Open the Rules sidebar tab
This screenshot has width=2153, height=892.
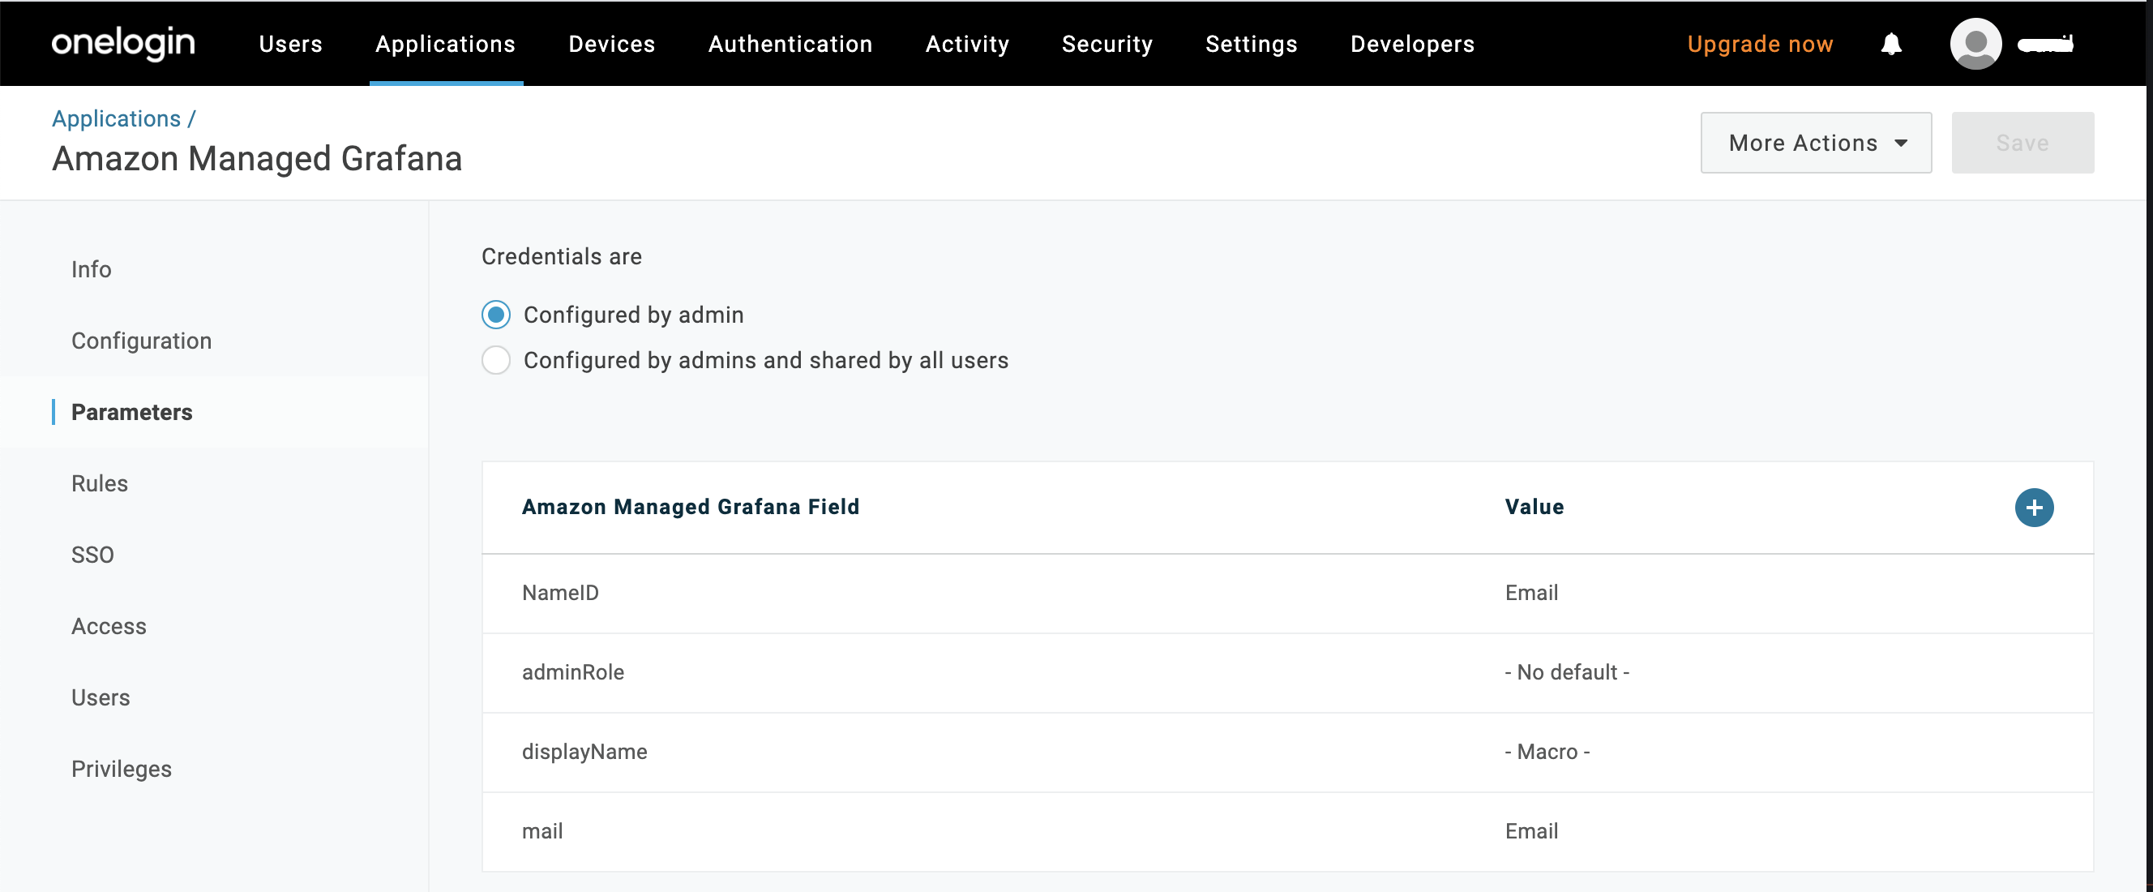tap(100, 484)
